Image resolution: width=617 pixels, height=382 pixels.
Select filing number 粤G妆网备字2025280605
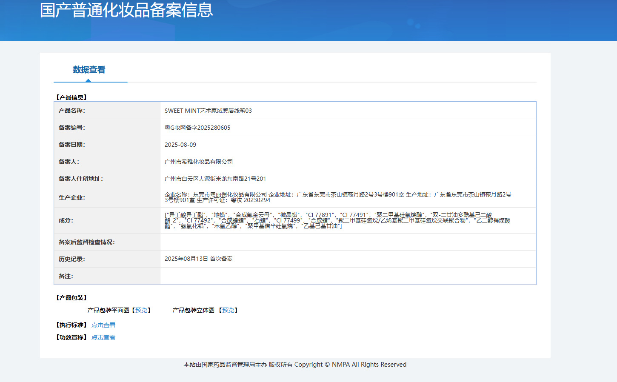197,128
